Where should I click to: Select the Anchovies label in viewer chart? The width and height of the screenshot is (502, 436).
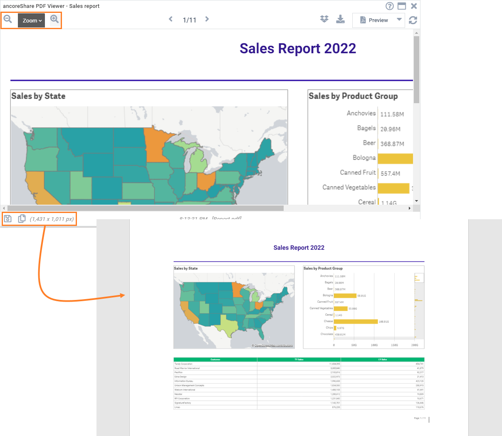click(361, 113)
